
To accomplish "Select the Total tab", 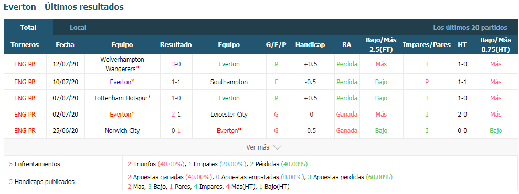I will click(28, 27).
